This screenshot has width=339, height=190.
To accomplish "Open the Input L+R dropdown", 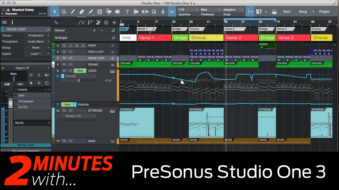I will click(x=32, y=68).
